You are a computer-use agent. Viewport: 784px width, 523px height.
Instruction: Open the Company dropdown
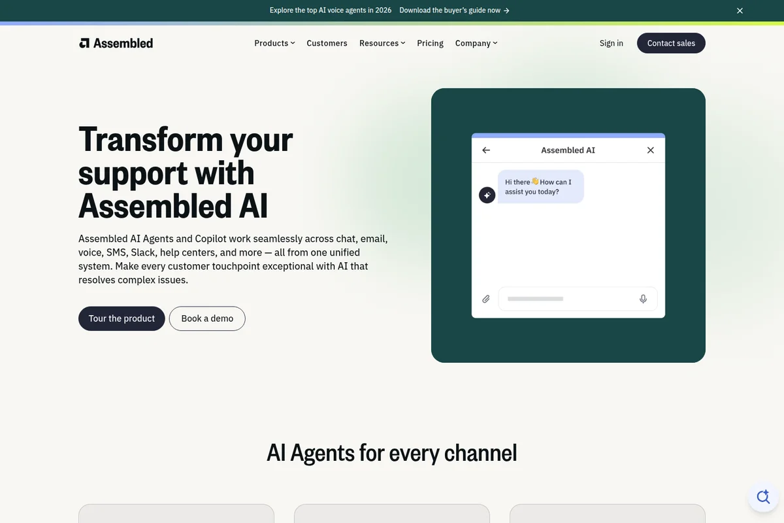click(476, 43)
